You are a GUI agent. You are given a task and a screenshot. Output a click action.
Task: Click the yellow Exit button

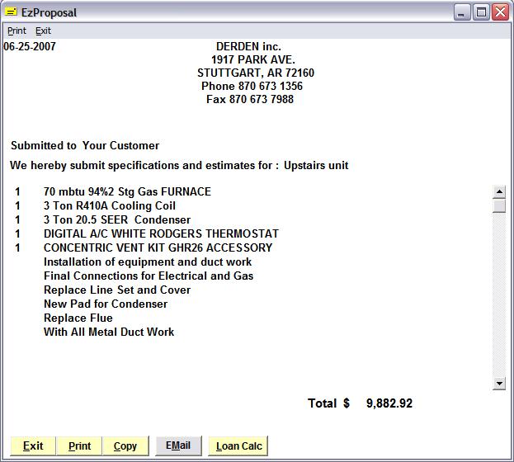click(x=33, y=446)
